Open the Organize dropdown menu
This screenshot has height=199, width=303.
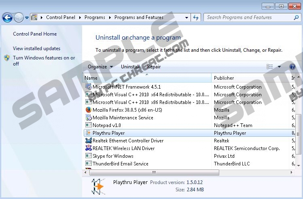pyautogui.click(x=100, y=67)
